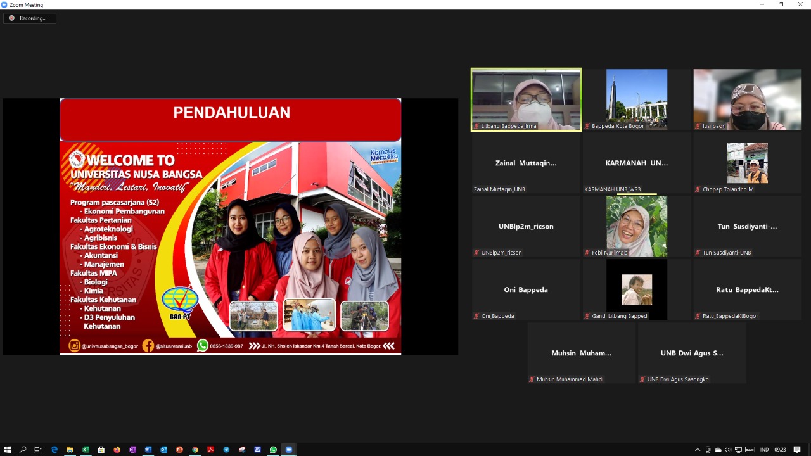Open Word from taskbar
The height and width of the screenshot is (456, 811).
click(148, 450)
